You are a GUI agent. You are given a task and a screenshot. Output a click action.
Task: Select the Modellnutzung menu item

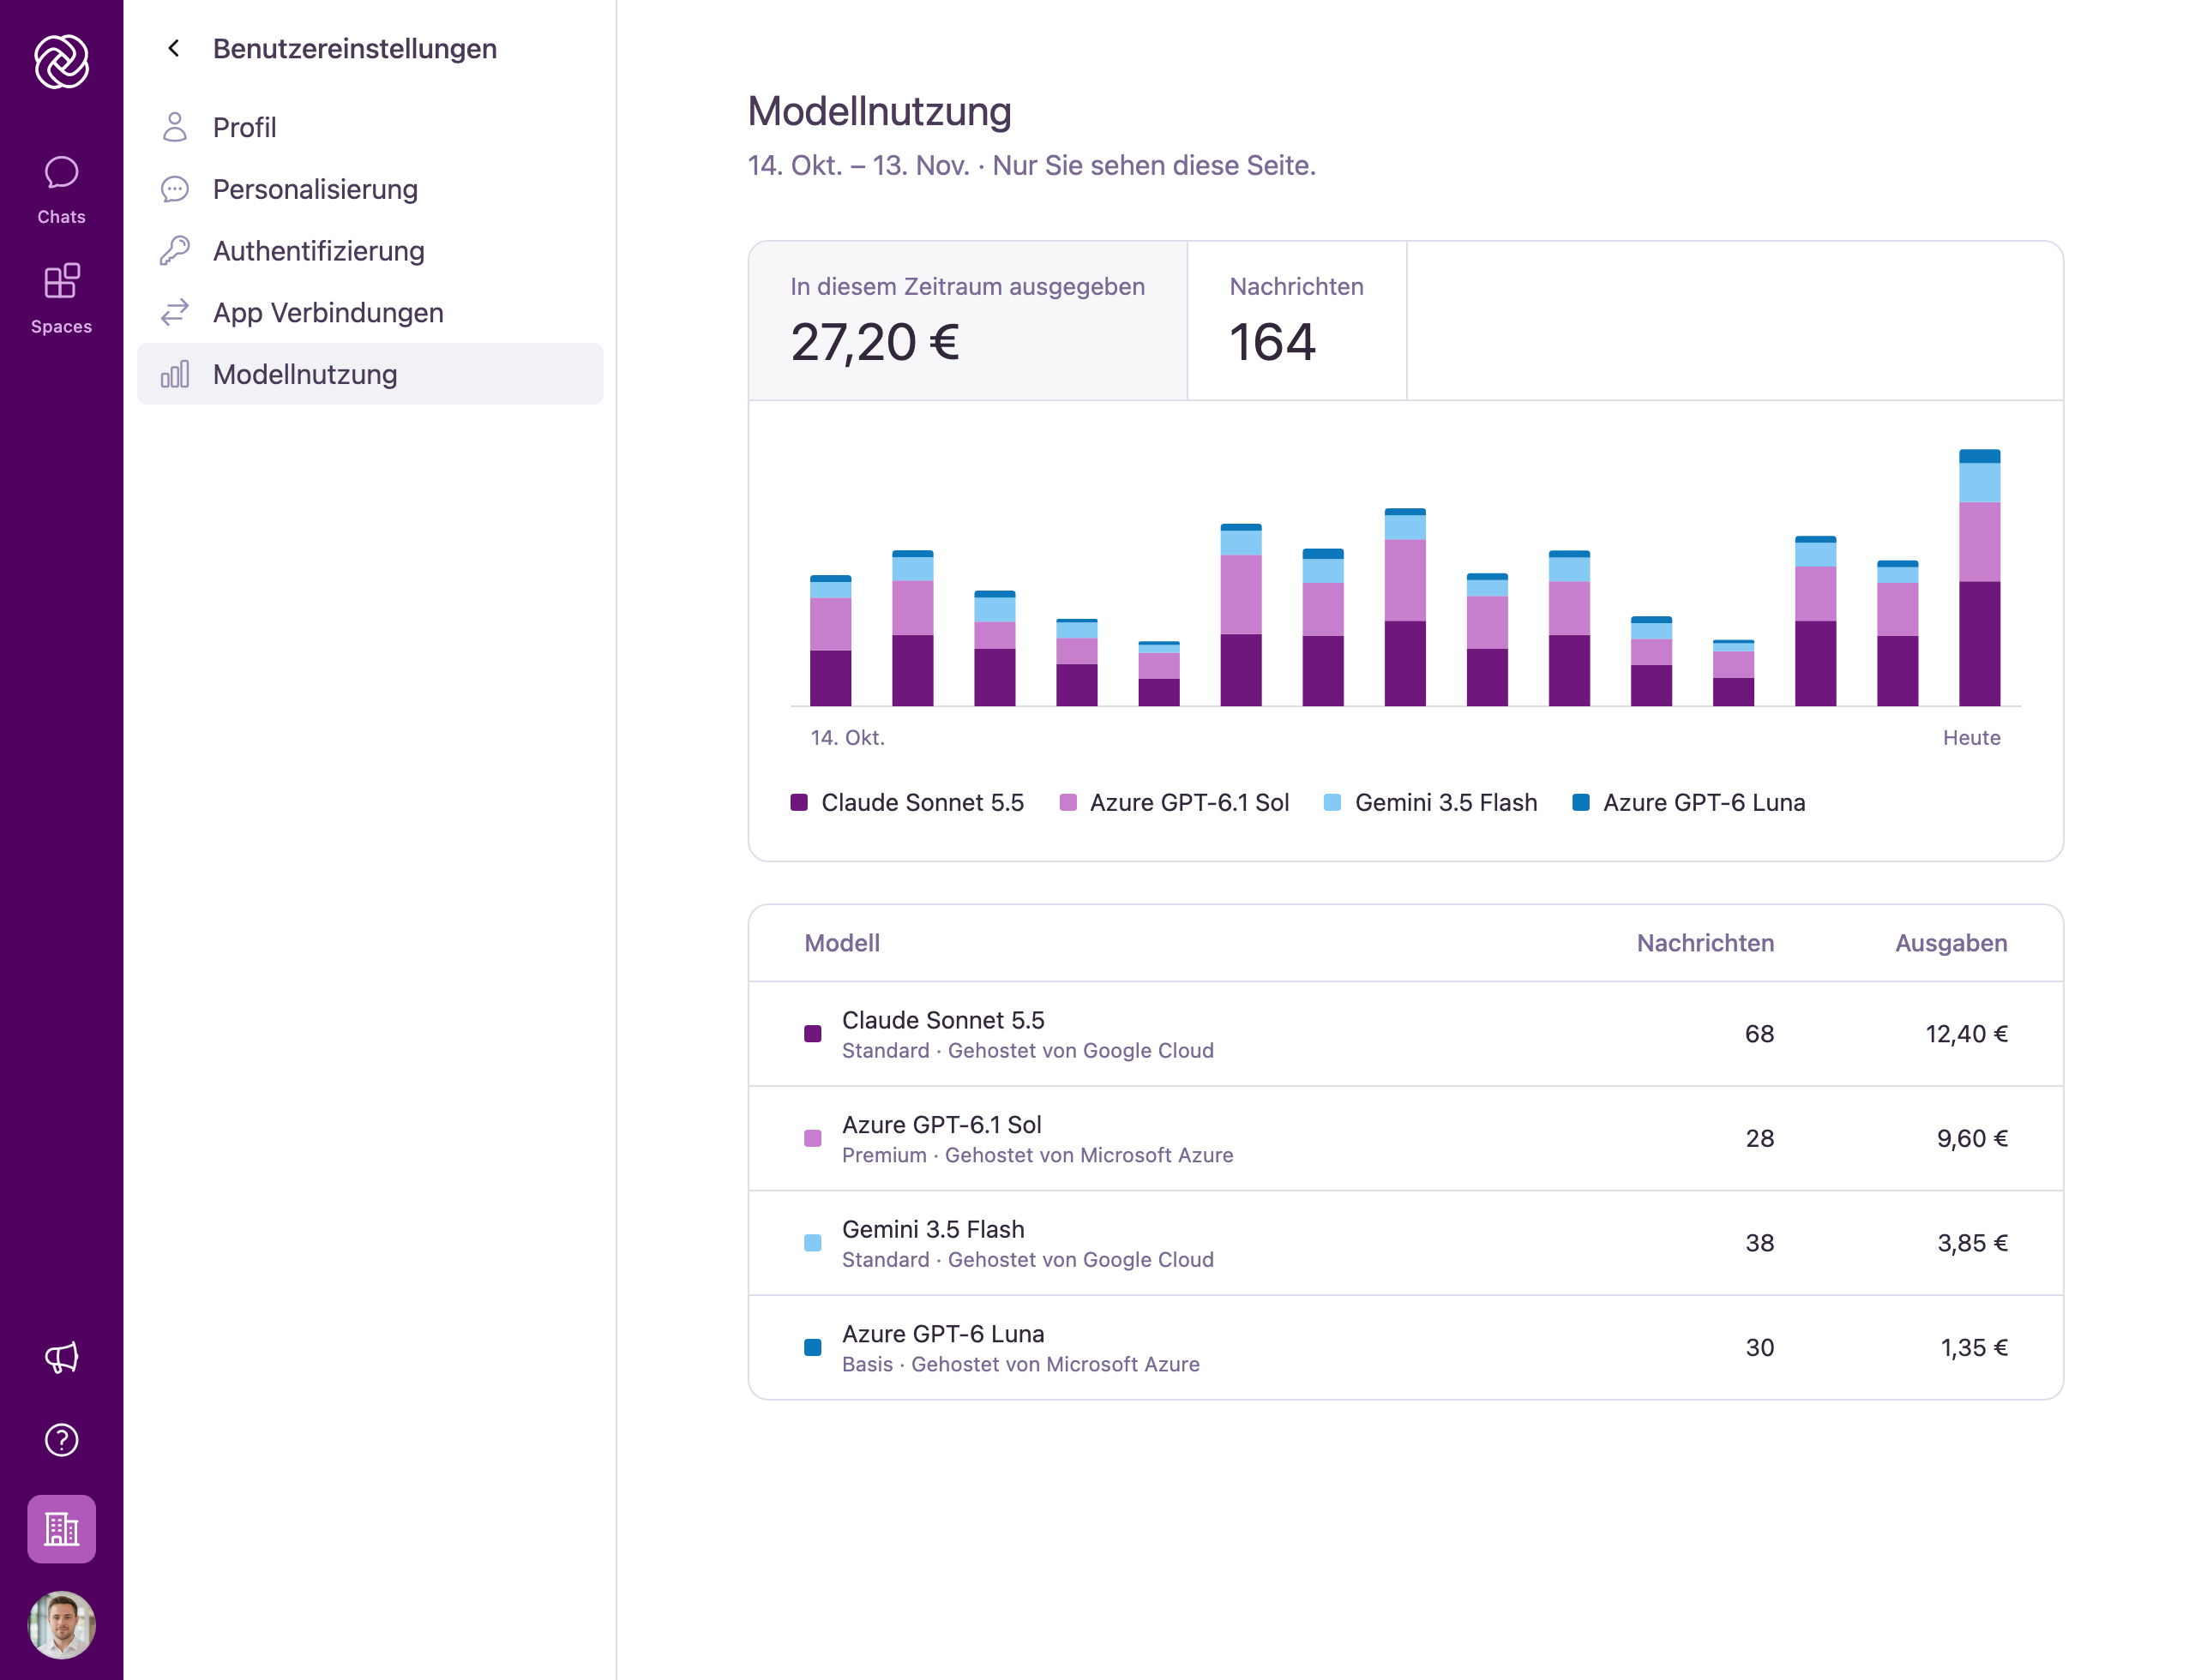370,374
